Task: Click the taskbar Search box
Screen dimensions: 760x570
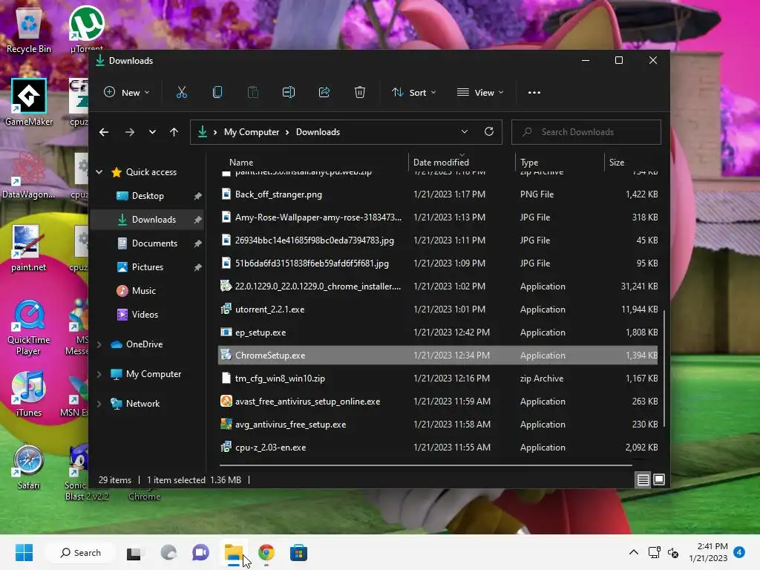Action: (80, 552)
